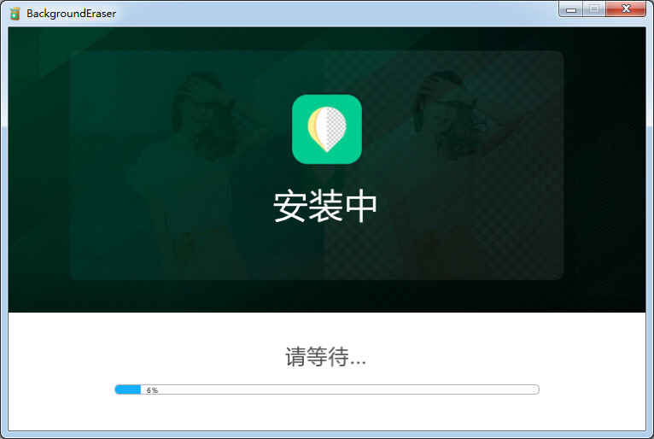Click the empty section of the progress bar
This screenshot has height=439, width=654.
tap(342, 389)
